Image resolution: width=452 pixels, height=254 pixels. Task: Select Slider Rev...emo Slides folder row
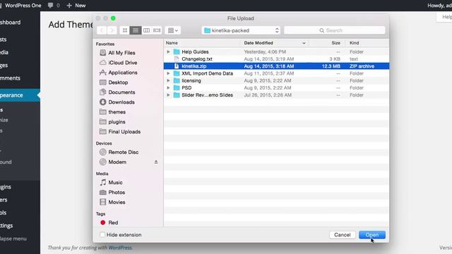[276, 95]
